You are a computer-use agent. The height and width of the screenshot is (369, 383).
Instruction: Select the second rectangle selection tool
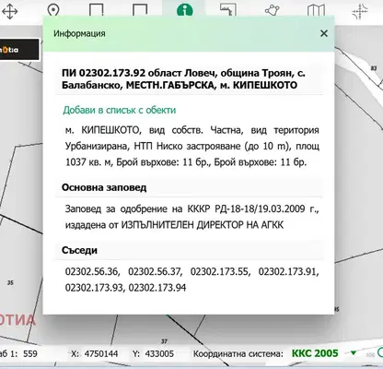click(140, 10)
